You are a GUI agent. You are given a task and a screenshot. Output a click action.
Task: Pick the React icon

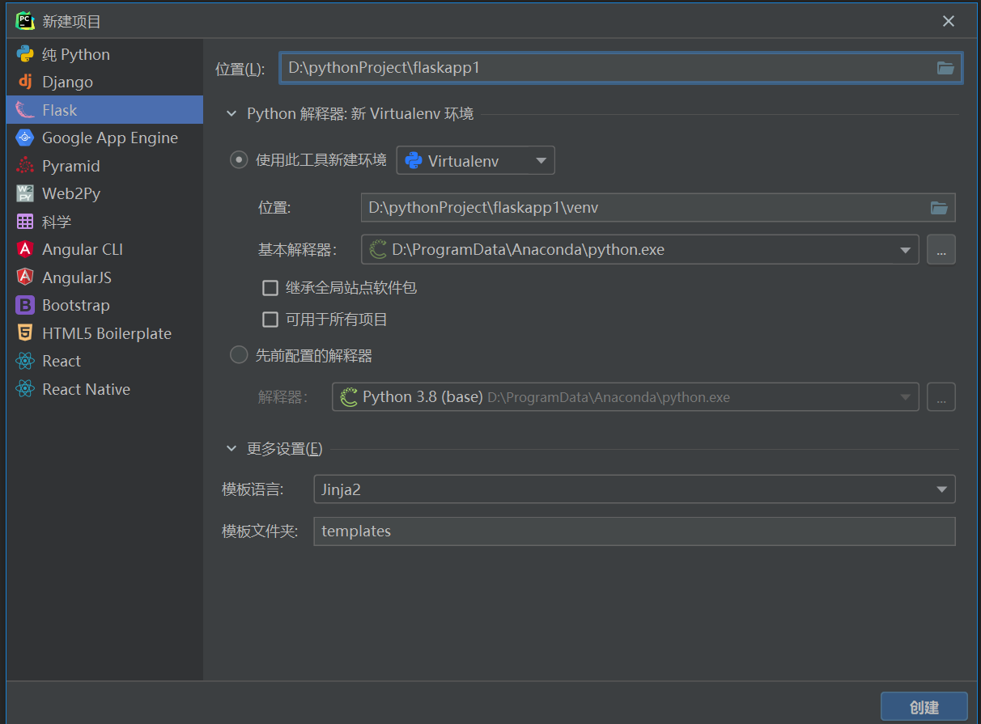(25, 361)
